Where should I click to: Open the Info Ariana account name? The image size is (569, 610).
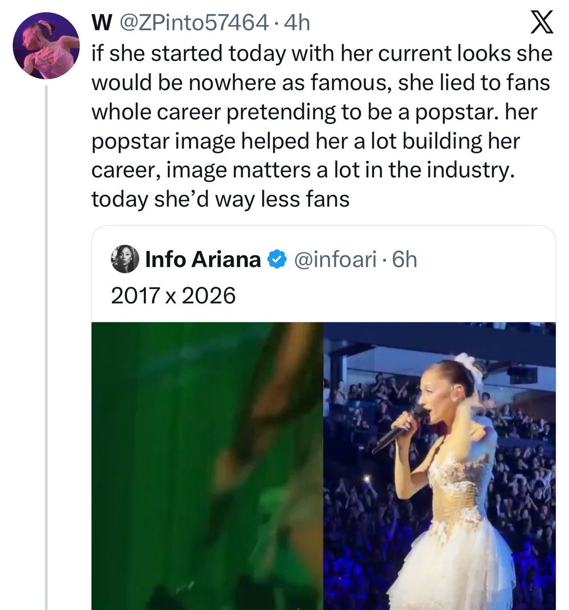203,259
